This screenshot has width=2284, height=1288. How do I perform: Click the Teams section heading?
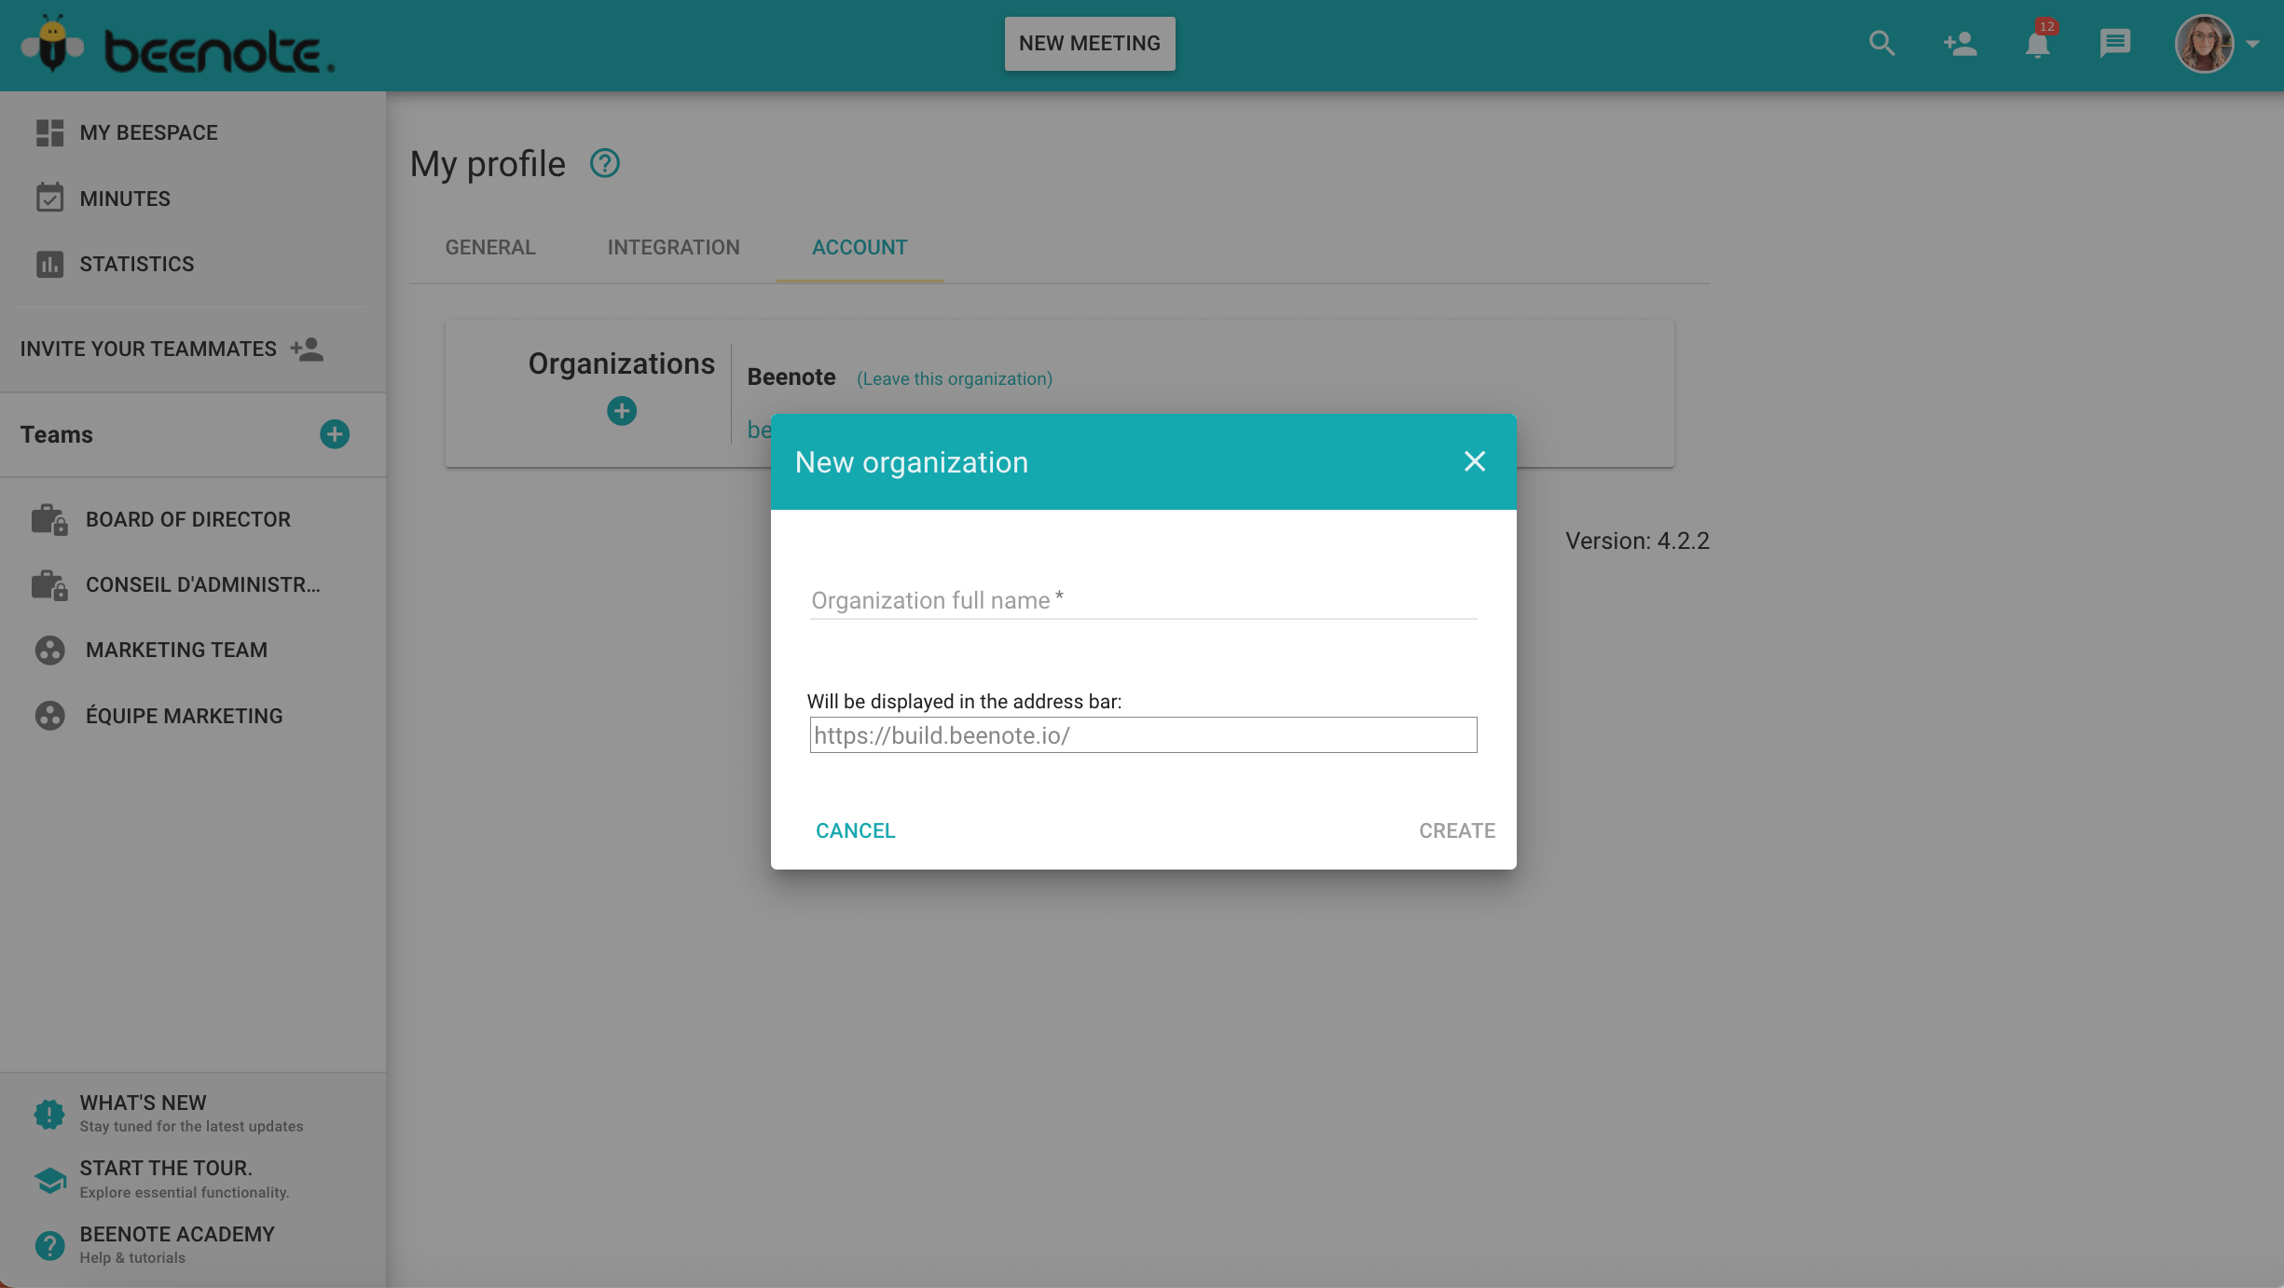pyautogui.click(x=57, y=434)
